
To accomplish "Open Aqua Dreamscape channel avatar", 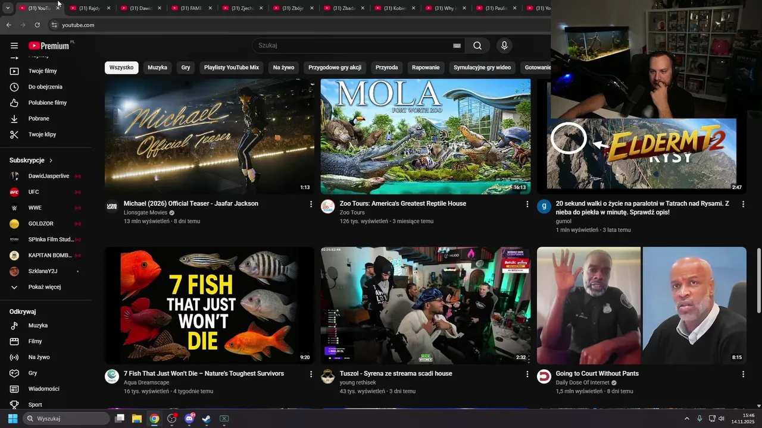I will click(112, 376).
